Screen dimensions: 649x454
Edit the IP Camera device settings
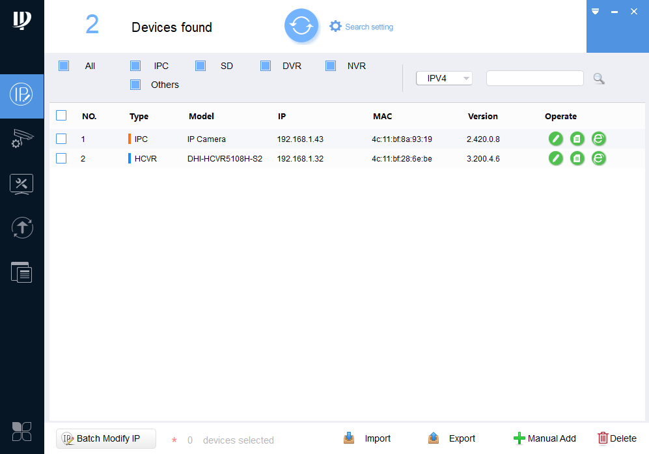[555, 139]
